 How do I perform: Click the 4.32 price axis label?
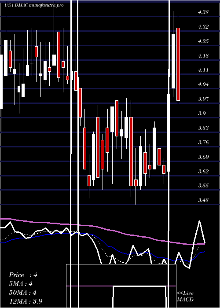[203, 27]
